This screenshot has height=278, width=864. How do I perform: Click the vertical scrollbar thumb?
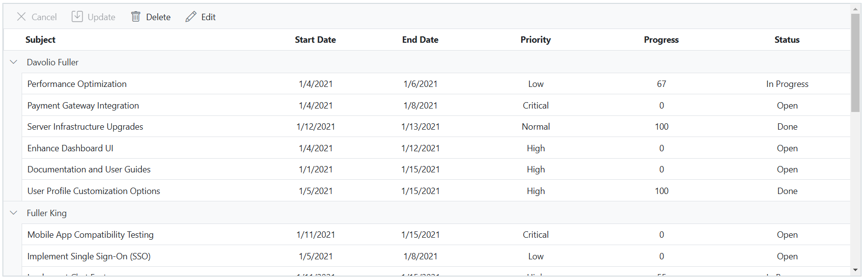(856, 63)
